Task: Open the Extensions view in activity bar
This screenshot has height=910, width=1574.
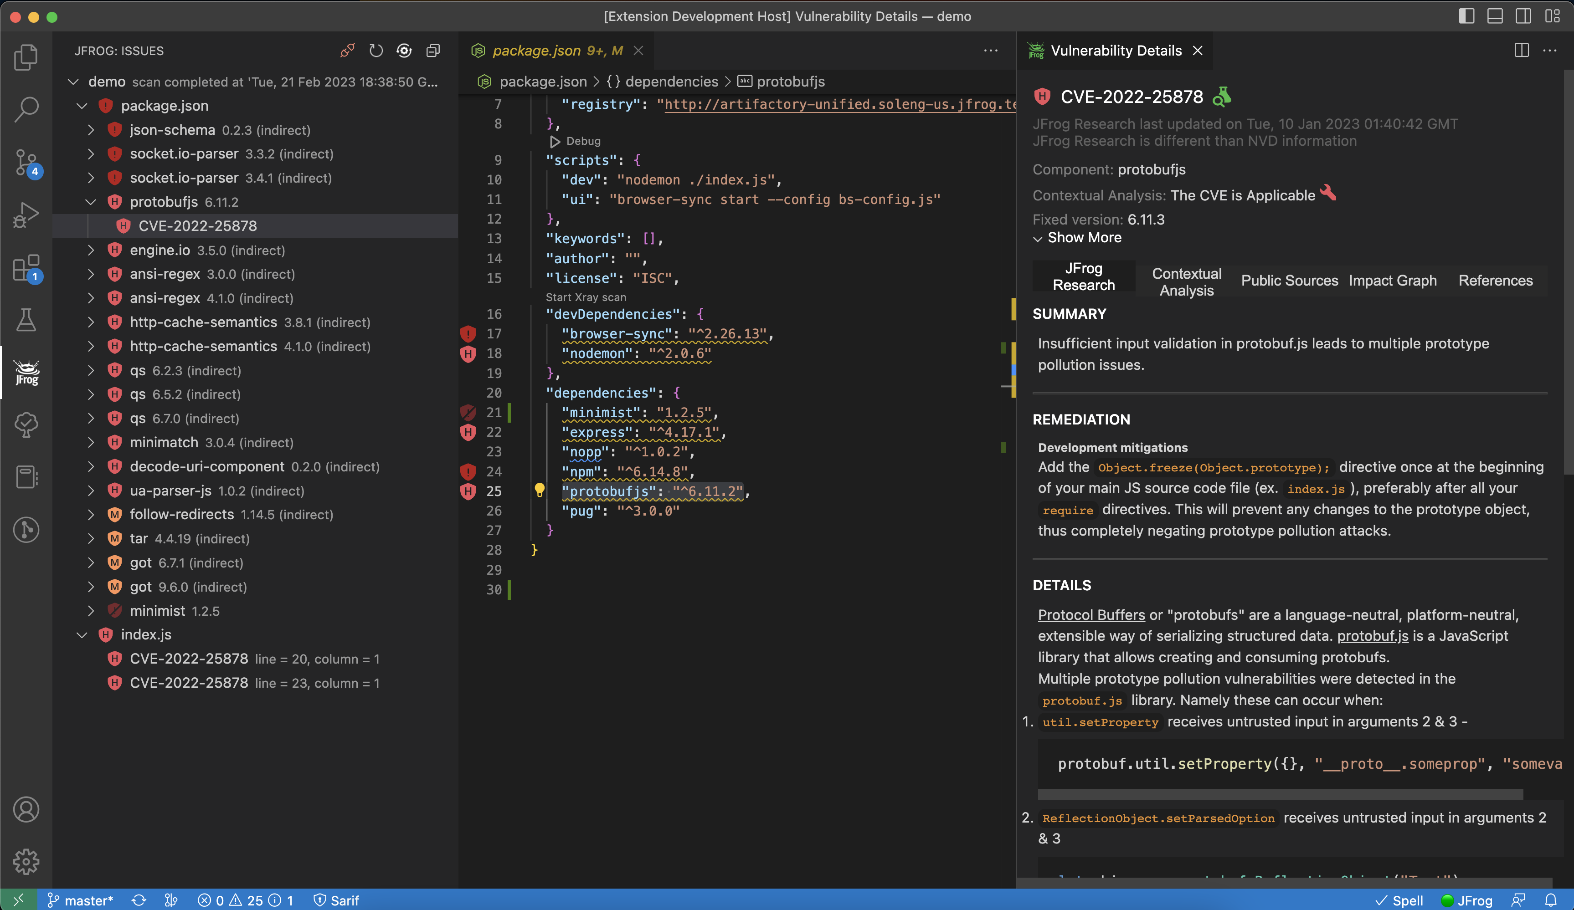Action: 26,269
